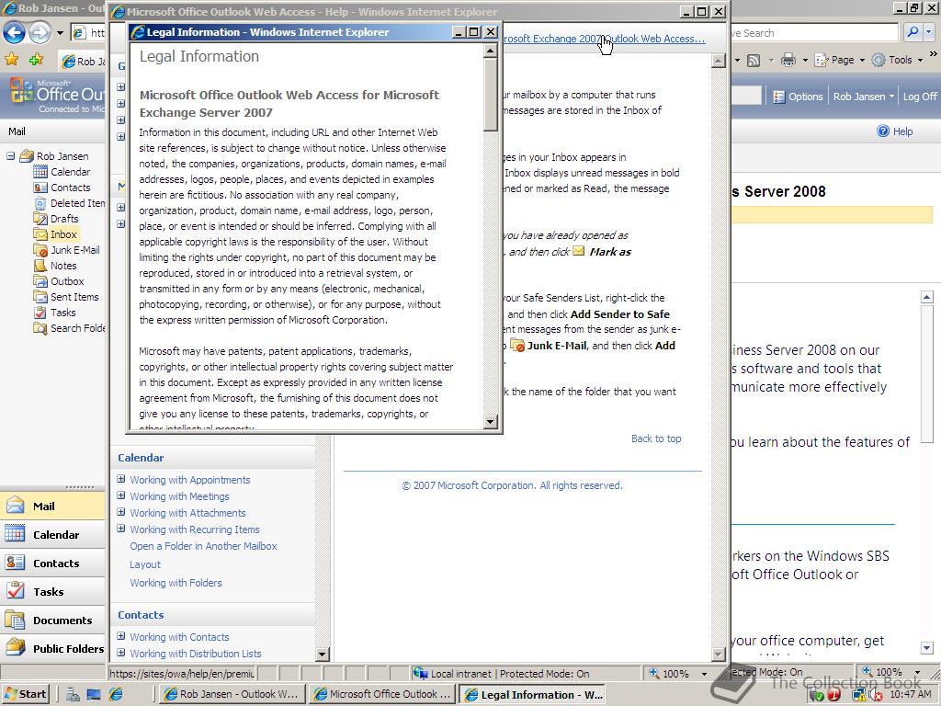Viewport: 941px width, 706px height.
Task: Click Show Desktop quick launch icon
Action: click(94, 695)
